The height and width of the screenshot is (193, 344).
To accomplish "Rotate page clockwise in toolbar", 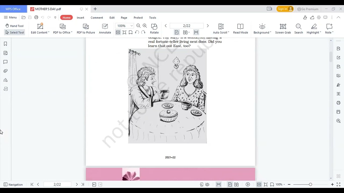I will pyautogui.click(x=143, y=32).
